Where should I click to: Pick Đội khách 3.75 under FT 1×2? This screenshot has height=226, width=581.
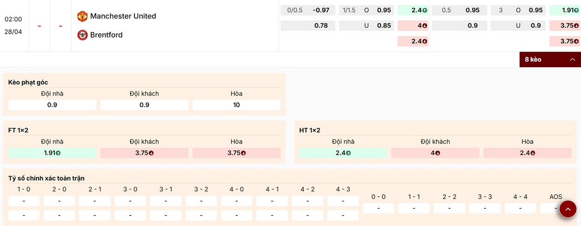(144, 153)
